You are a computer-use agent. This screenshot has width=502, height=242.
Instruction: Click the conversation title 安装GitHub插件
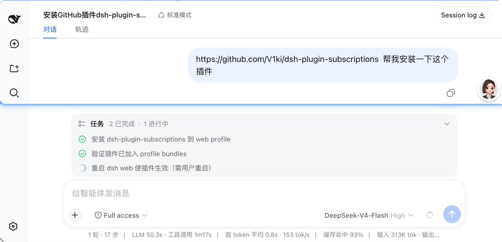[x=95, y=15]
